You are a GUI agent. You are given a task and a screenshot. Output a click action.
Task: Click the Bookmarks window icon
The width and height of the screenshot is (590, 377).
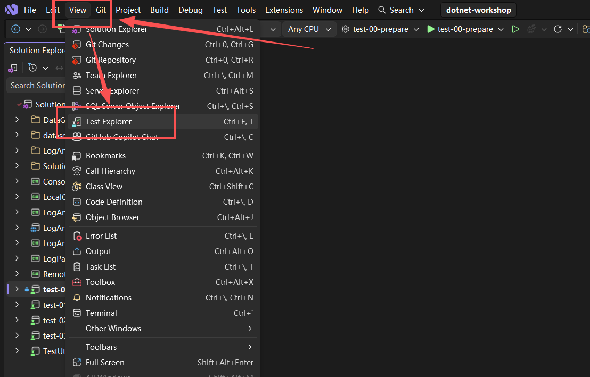[77, 156]
